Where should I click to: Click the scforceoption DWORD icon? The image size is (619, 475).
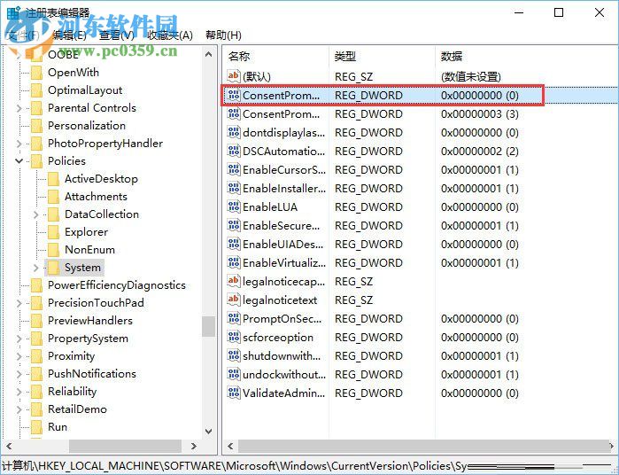233,337
